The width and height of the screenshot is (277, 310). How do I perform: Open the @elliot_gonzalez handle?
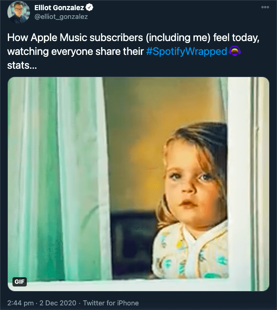click(x=61, y=17)
